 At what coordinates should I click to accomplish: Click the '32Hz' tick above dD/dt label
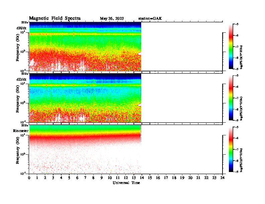24,74
